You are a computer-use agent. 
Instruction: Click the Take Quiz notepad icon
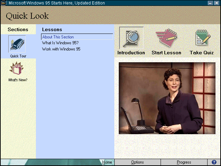(x=203, y=37)
